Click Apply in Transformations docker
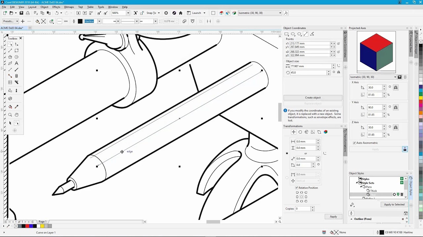Screen dimensions: 423x237 click(333, 217)
